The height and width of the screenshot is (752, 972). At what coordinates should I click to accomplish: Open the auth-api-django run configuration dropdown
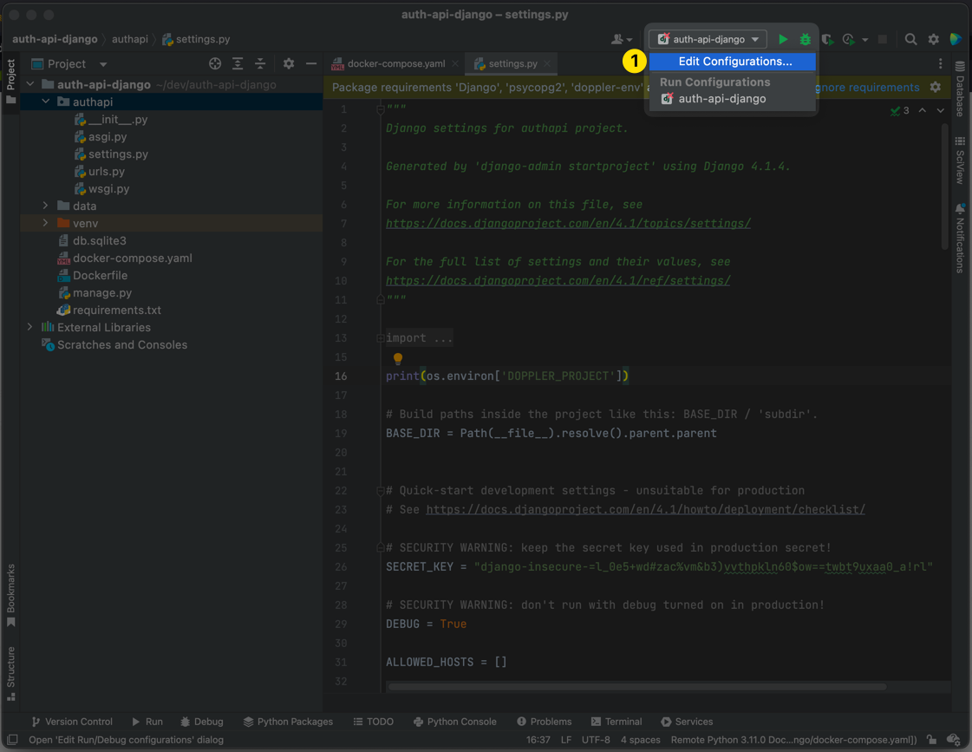point(708,39)
